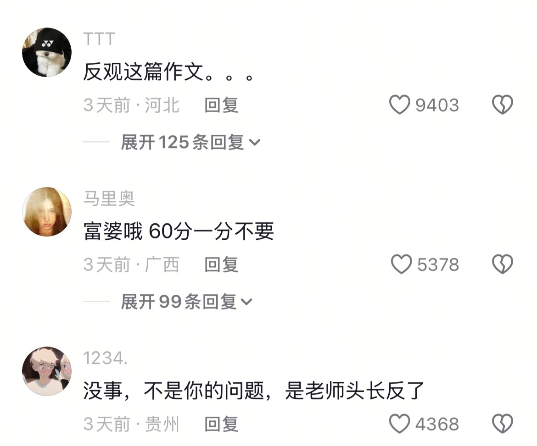Like 马里奥's comment with the heart icon
This screenshot has width=537, height=446.
pos(401,264)
